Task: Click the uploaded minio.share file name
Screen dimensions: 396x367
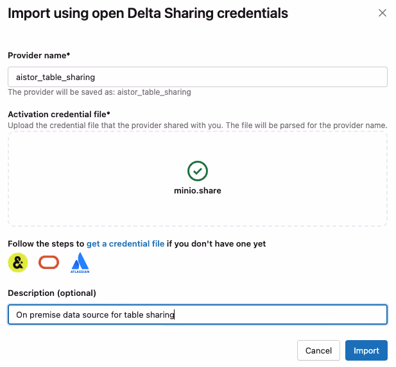Action: (x=198, y=191)
